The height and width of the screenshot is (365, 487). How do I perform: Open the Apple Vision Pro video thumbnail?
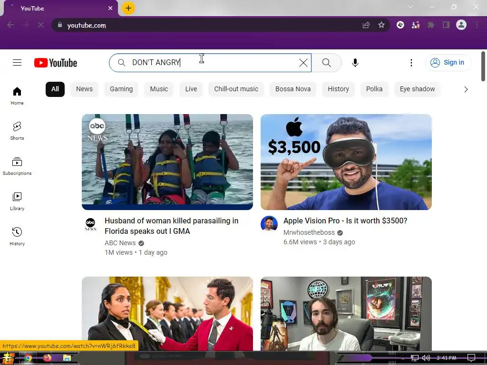click(346, 162)
